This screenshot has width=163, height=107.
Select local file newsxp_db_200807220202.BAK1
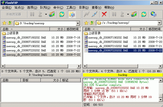(x=41, y=55)
